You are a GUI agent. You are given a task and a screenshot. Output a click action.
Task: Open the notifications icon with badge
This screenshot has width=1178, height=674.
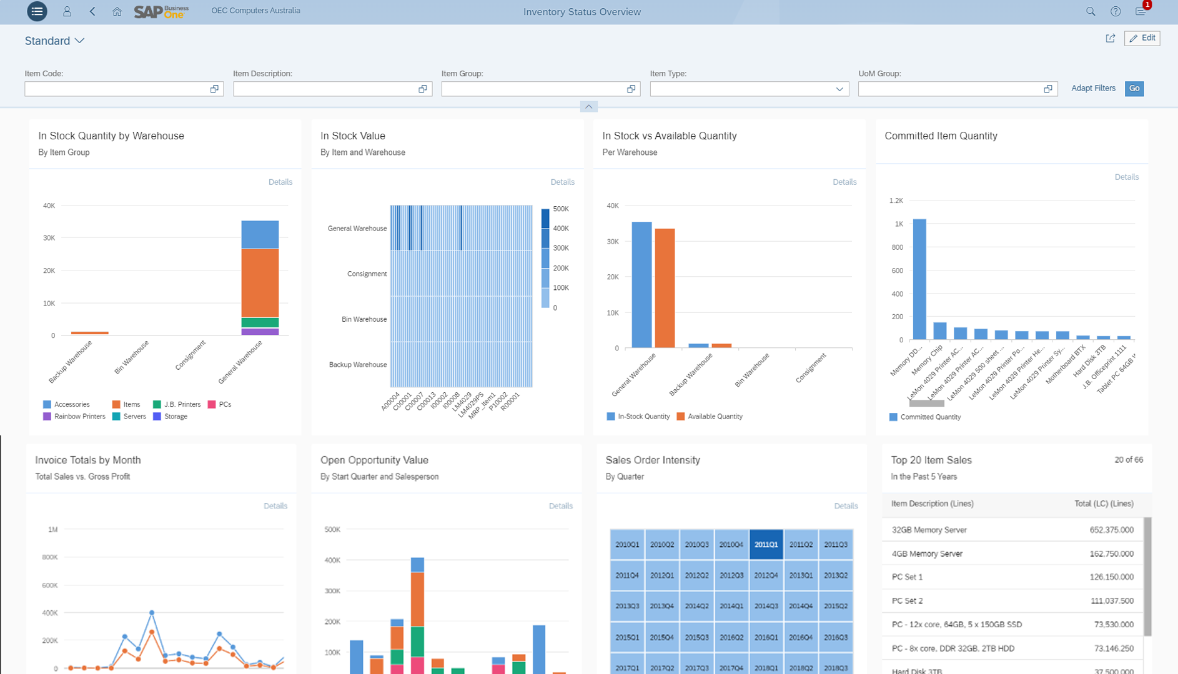coord(1141,11)
